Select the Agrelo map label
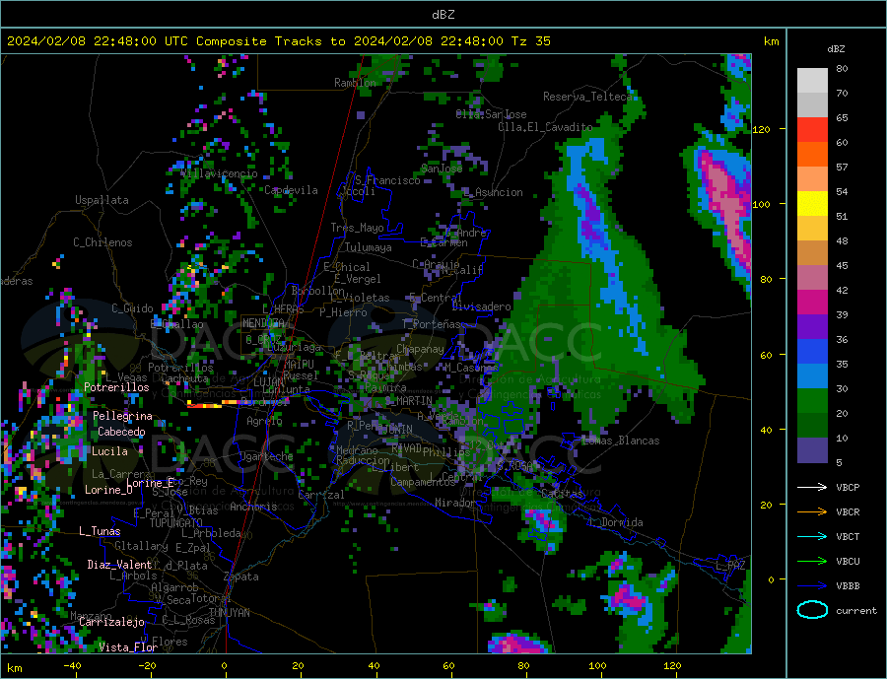This screenshot has height=679, width=887. [264, 421]
